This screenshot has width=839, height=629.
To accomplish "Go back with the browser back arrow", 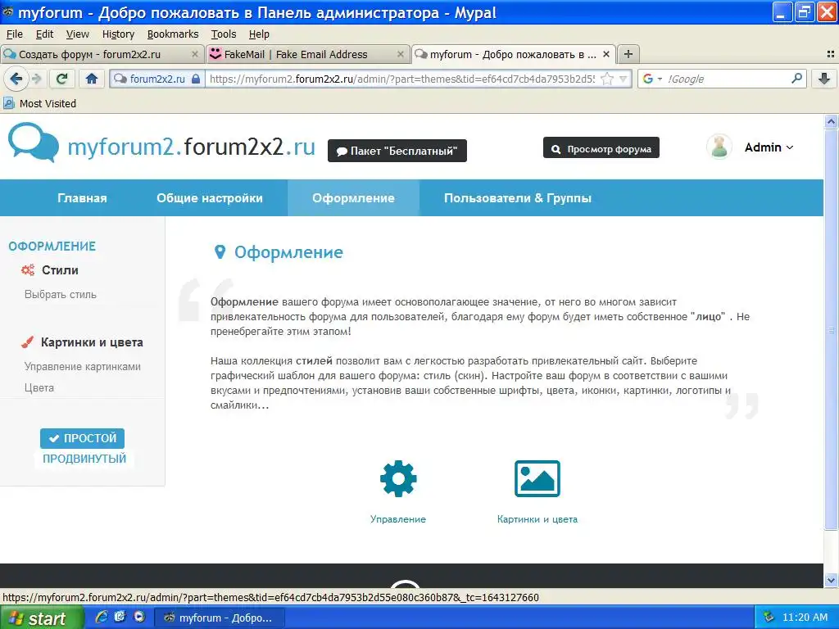I will 16,79.
